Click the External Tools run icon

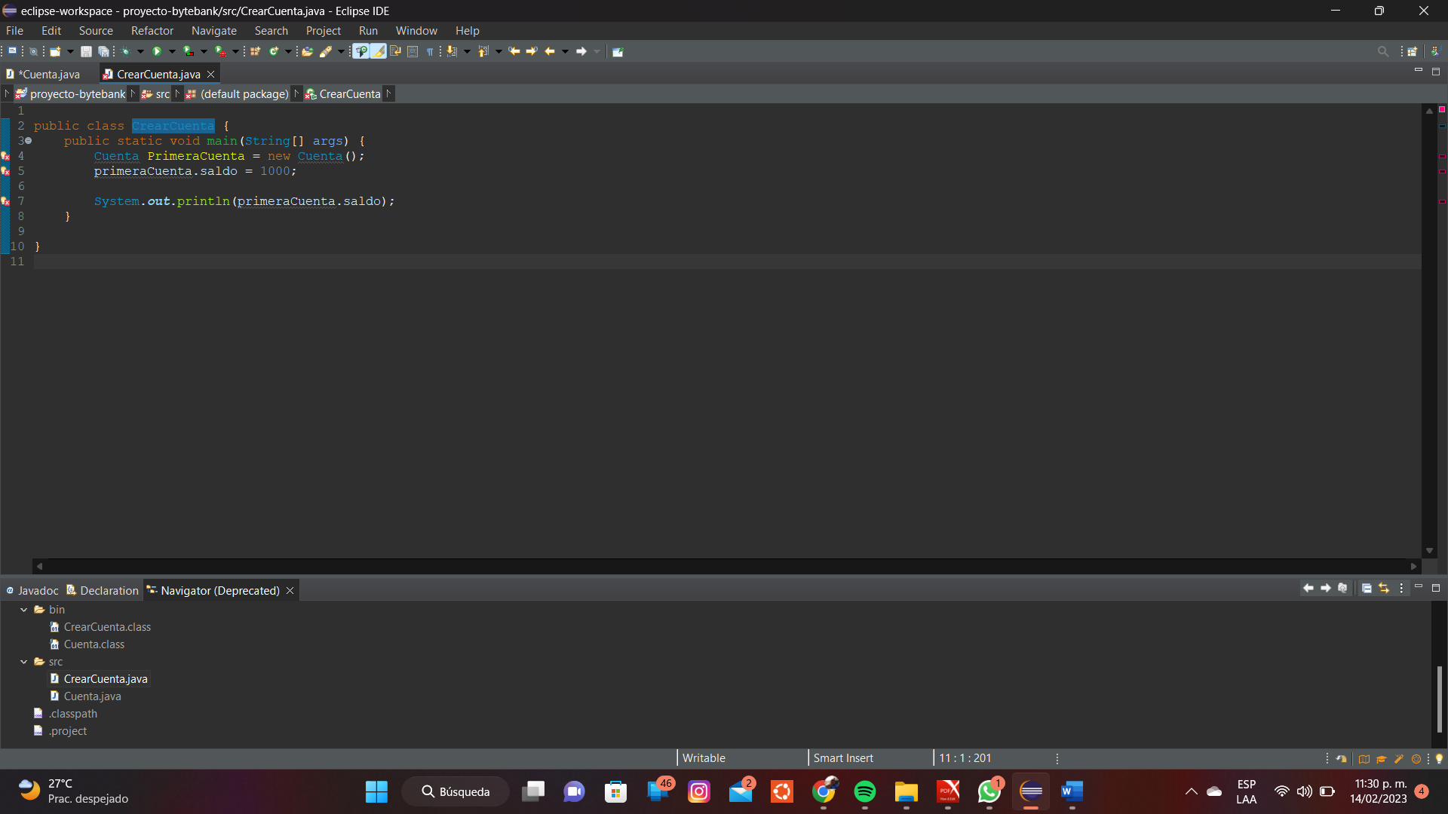pos(220,51)
